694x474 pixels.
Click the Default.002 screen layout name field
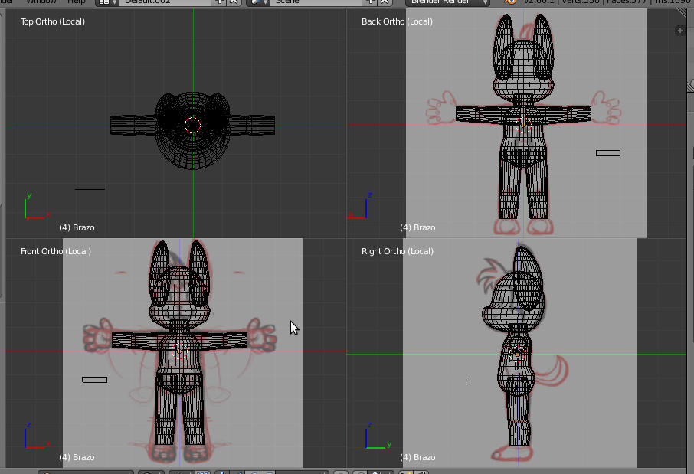tap(165, 2)
